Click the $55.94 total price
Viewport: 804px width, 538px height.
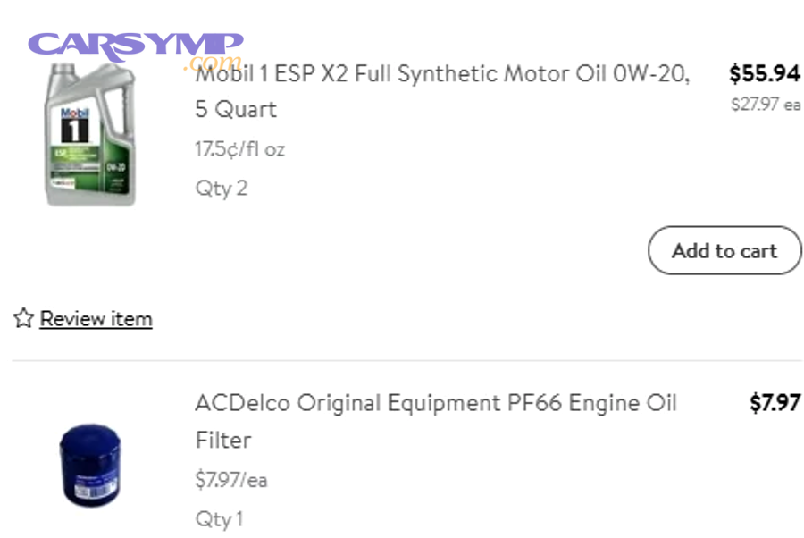pos(766,75)
